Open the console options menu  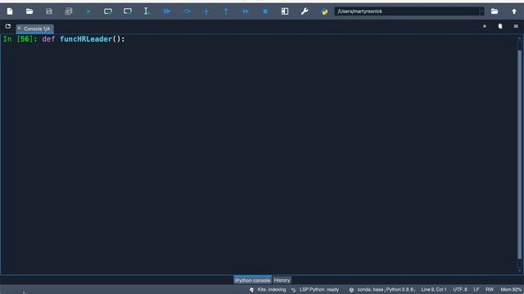point(516,26)
